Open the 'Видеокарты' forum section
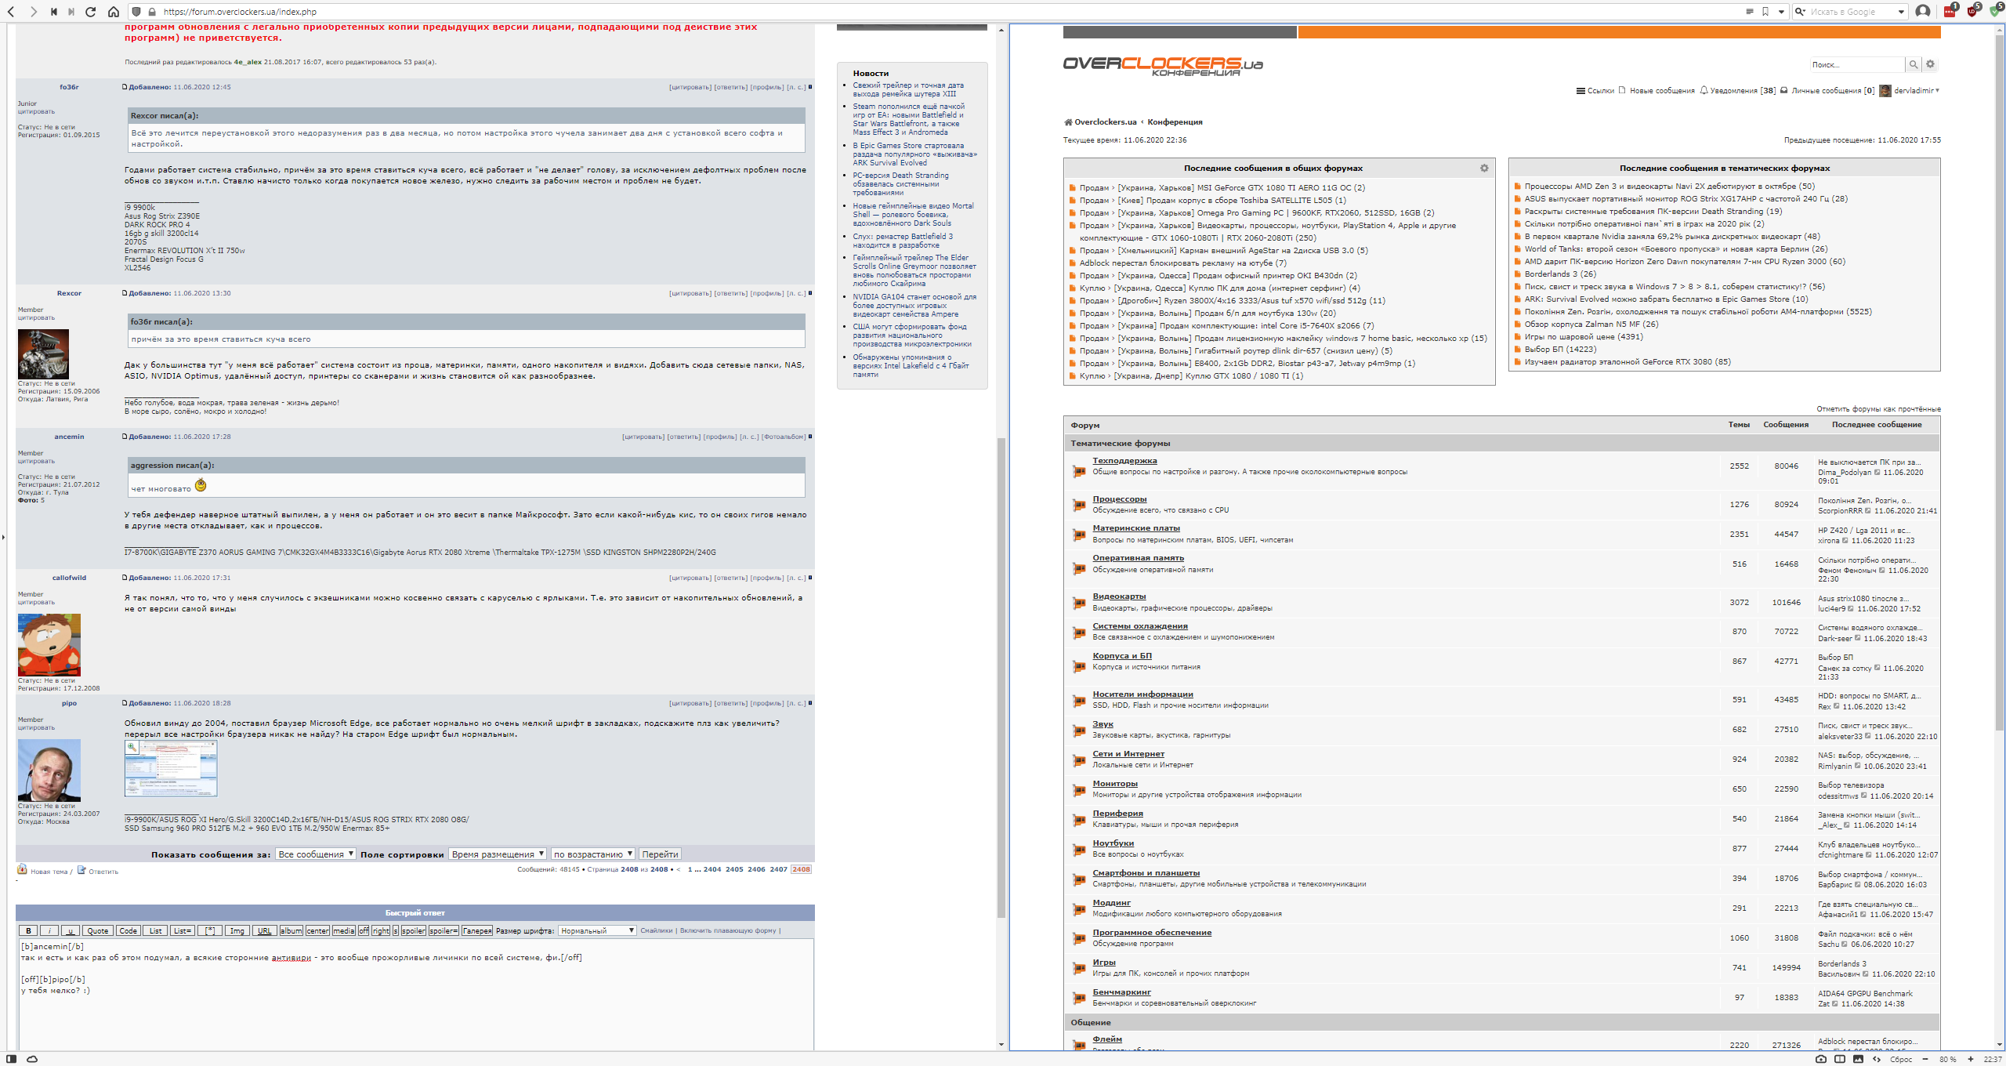Viewport: 2006px width, 1066px height. click(1119, 596)
